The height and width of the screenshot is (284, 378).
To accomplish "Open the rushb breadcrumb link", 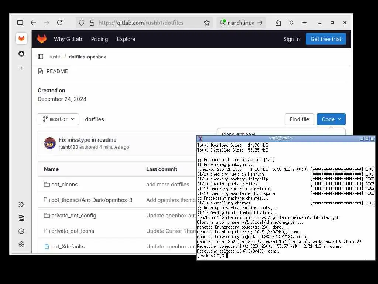I will (55, 57).
